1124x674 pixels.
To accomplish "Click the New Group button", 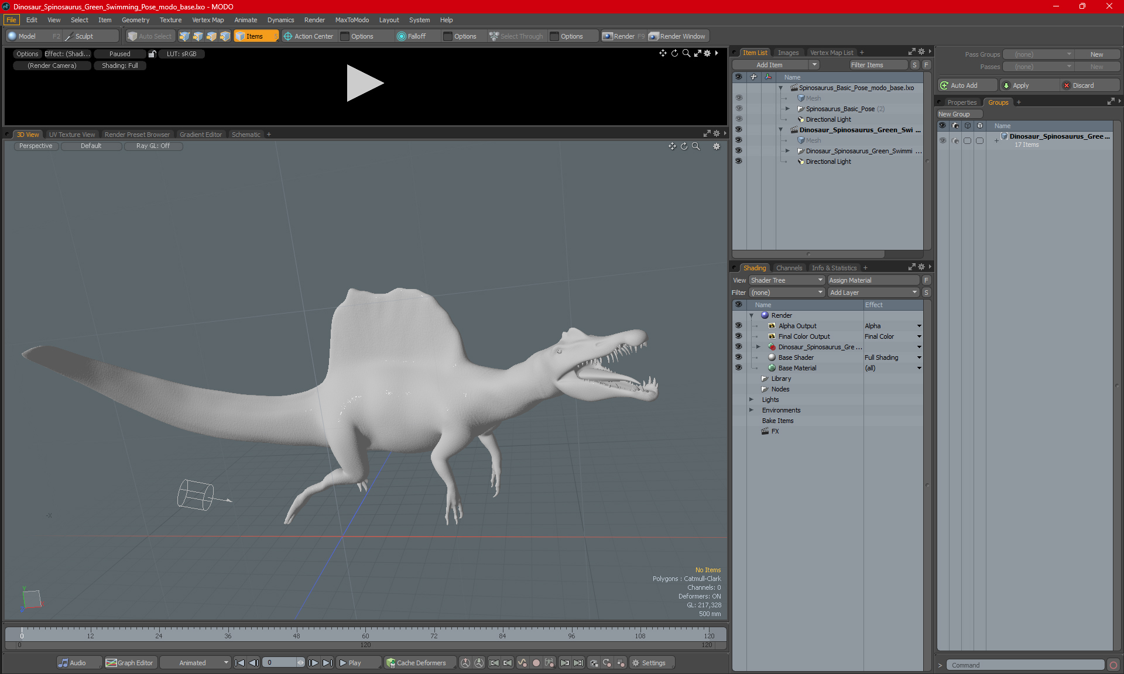I will 958,114.
